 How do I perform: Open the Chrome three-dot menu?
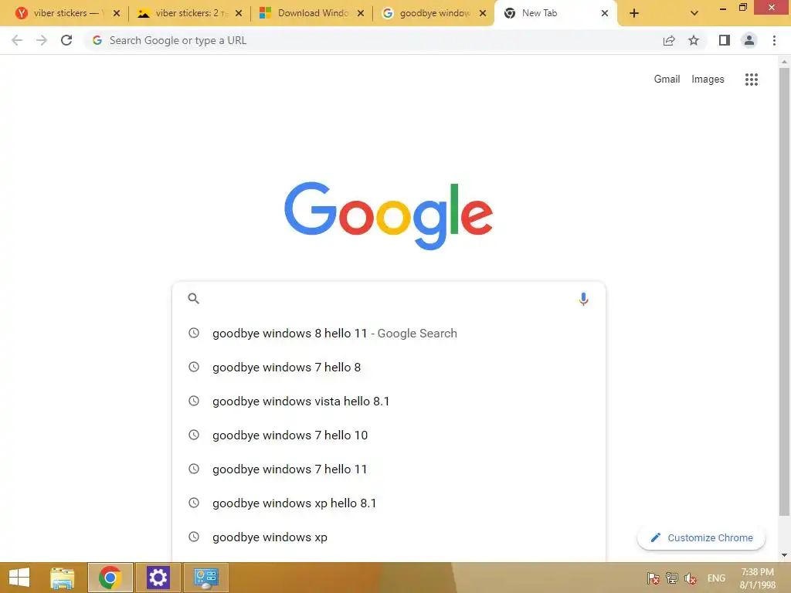click(774, 40)
